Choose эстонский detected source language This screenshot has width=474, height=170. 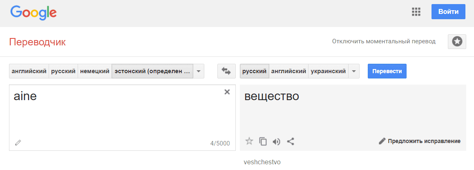tap(152, 71)
